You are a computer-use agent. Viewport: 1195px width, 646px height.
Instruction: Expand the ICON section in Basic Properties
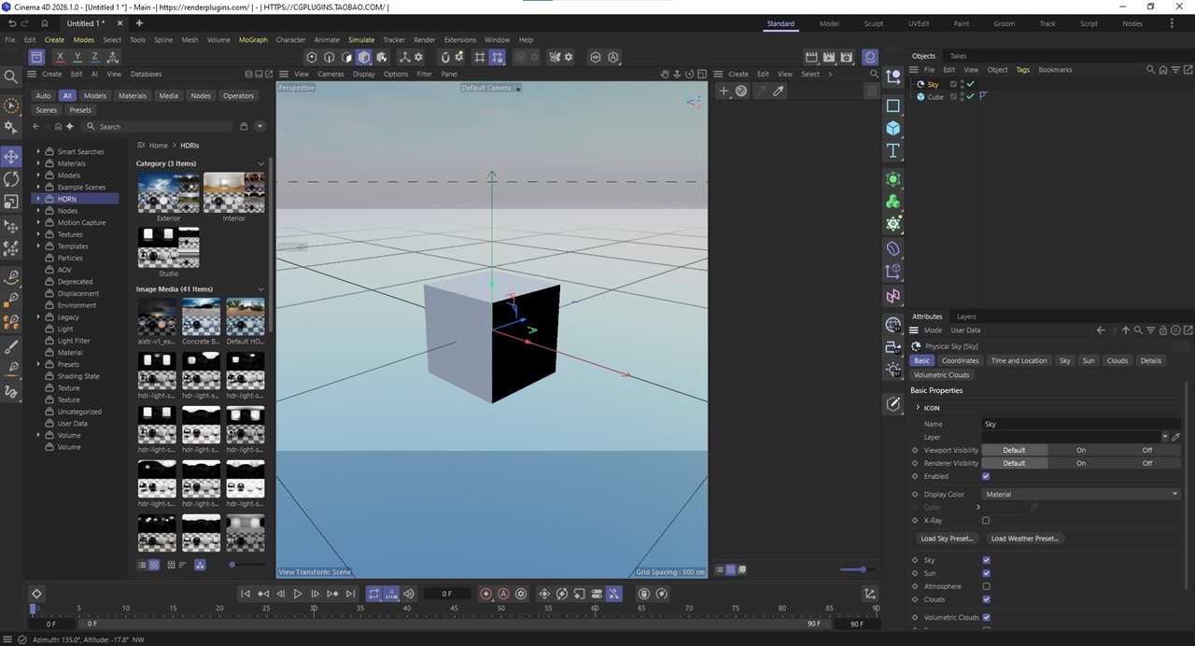point(918,408)
